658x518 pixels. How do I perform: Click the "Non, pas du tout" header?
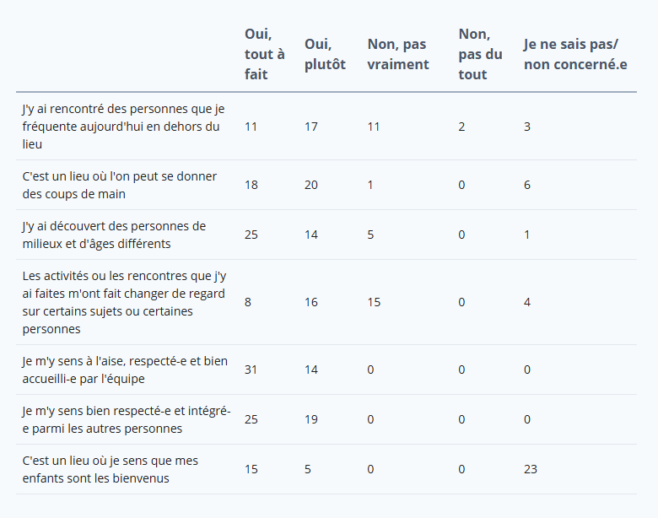(x=480, y=54)
